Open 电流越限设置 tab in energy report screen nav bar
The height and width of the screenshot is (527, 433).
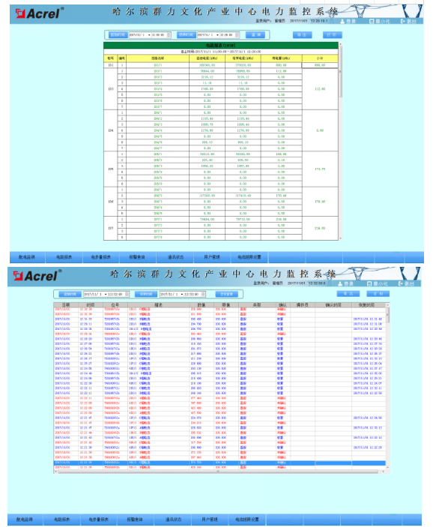click(x=249, y=257)
